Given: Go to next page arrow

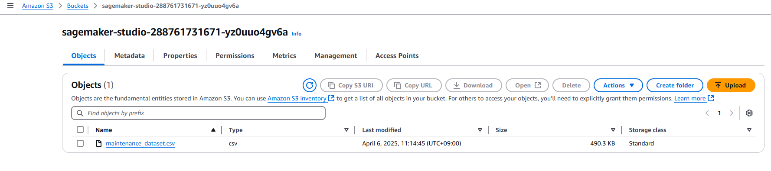Looking at the screenshot, I should pos(732,113).
